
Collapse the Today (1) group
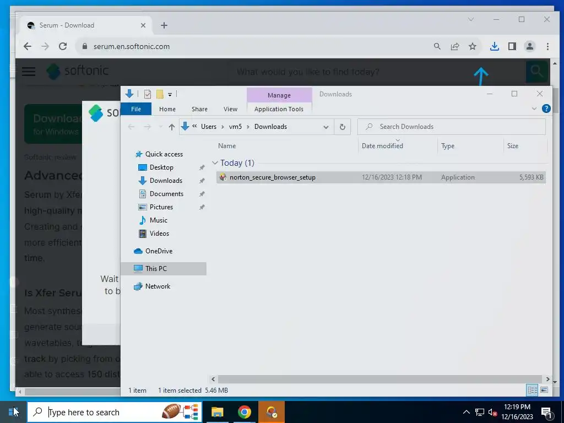(x=215, y=163)
